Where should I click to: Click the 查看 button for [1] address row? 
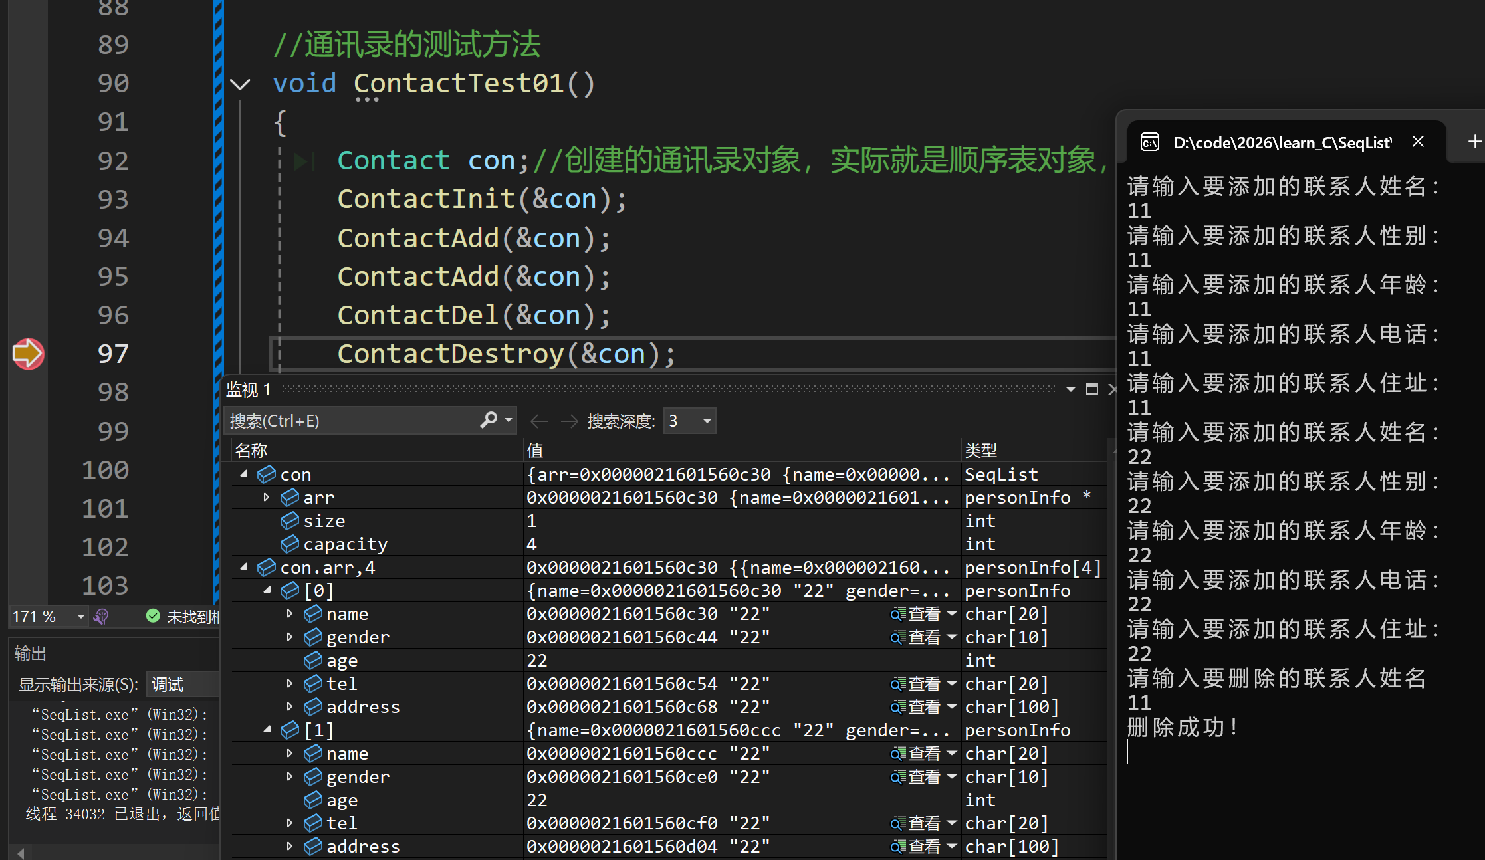pos(924,847)
